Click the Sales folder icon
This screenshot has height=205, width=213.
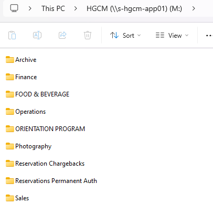click(x=10, y=198)
